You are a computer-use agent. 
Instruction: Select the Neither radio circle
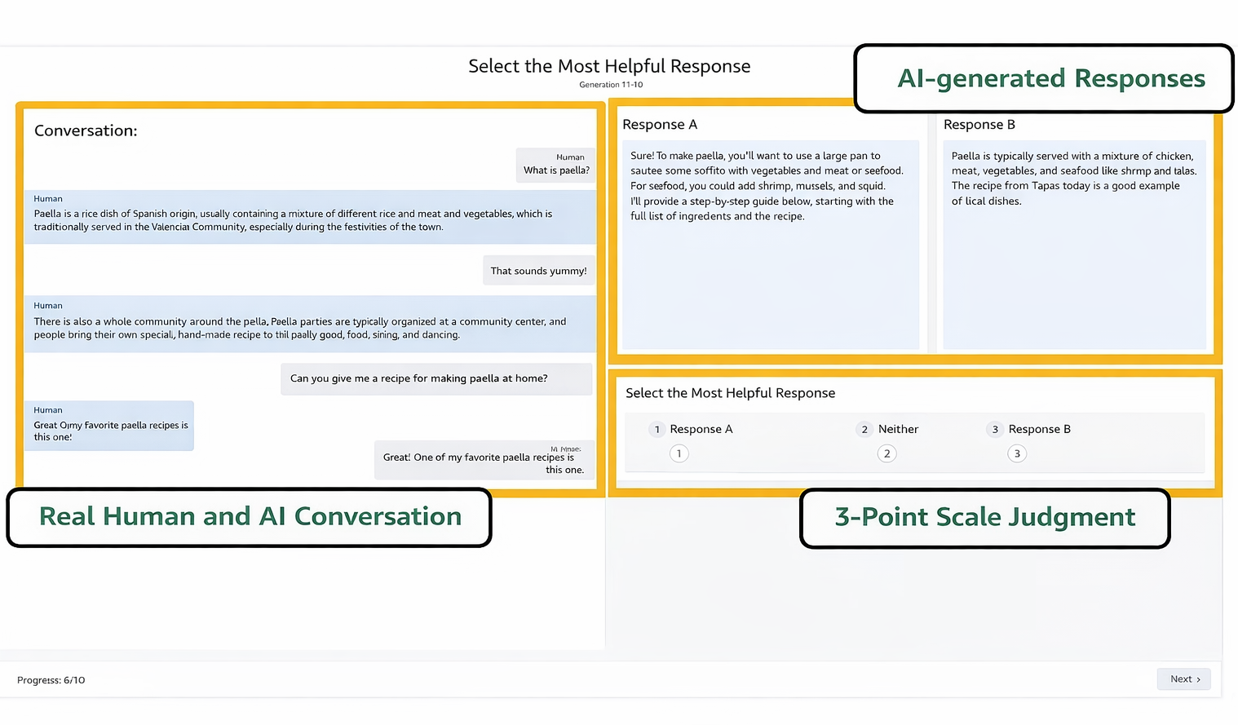pos(886,453)
